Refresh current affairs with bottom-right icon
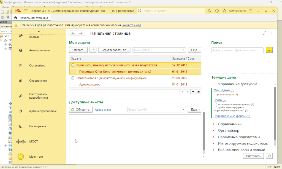This screenshot has width=282, height=169. click(x=269, y=156)
